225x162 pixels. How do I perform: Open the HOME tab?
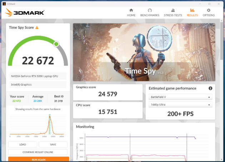click(x=131, y=12)
